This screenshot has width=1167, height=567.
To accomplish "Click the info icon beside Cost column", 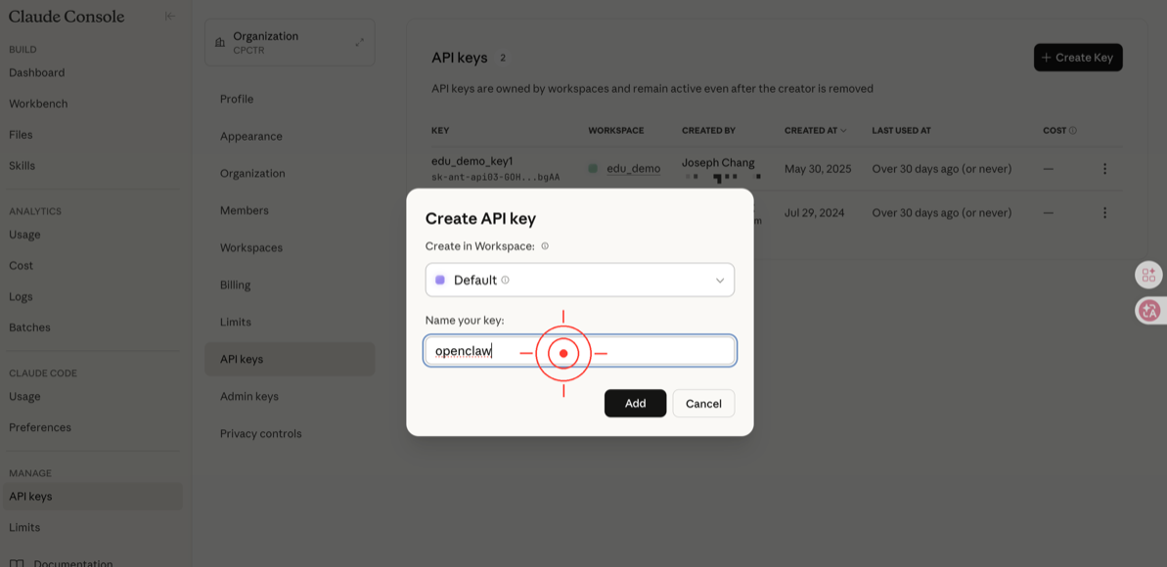I will point(1073,130).
